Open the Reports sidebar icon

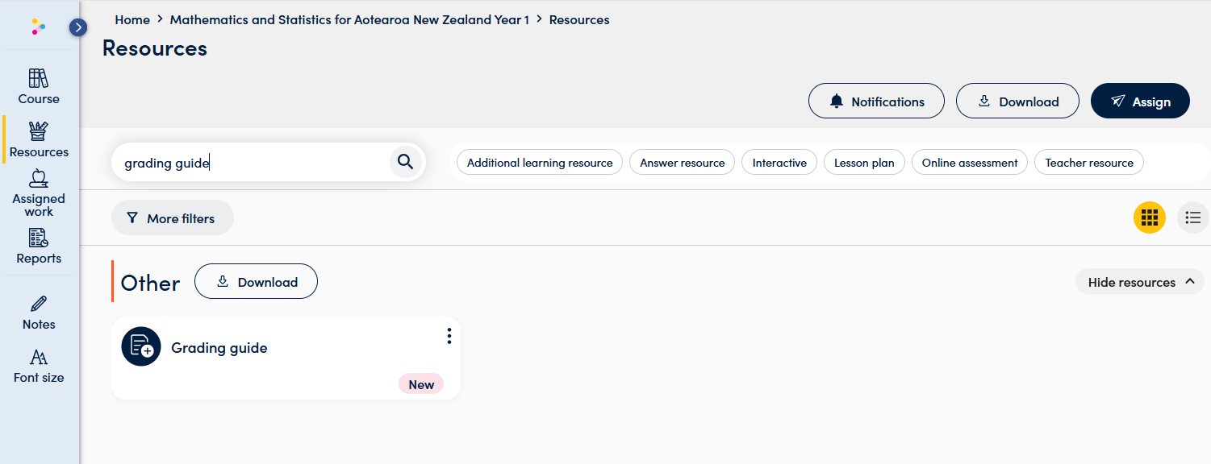[39, 246]
